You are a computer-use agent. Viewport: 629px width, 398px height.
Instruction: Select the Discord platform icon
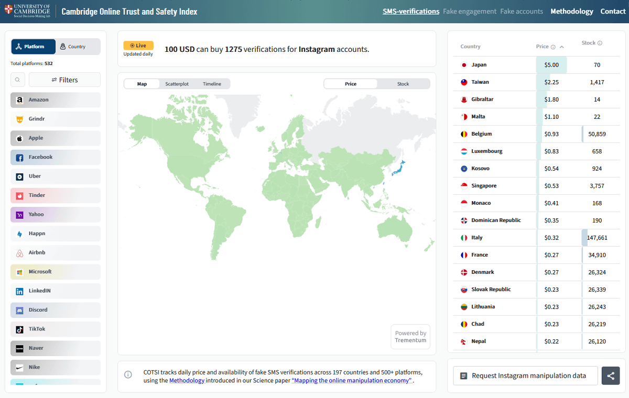(19, 310)
